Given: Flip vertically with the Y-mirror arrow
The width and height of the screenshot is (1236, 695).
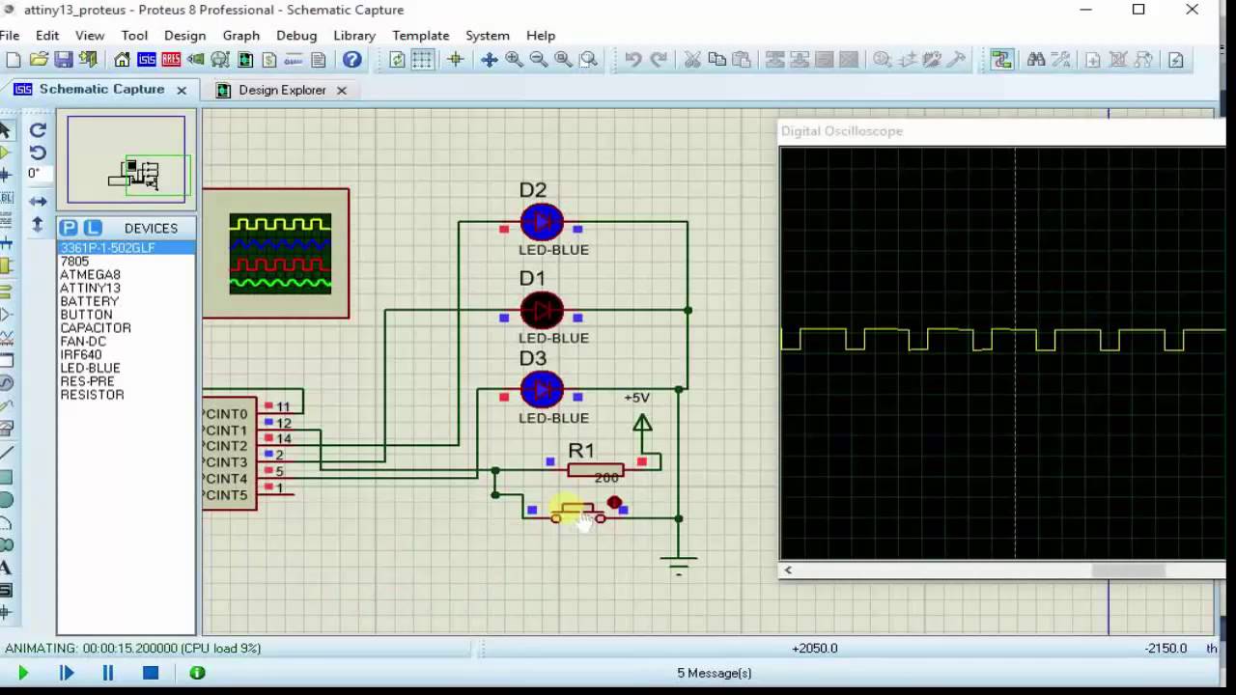Looking at the screenshot, I should click(x=38, y=224).
